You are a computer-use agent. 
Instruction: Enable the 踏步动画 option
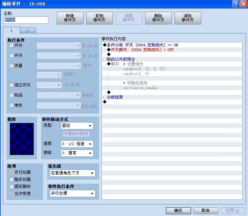tap(11, 179)
